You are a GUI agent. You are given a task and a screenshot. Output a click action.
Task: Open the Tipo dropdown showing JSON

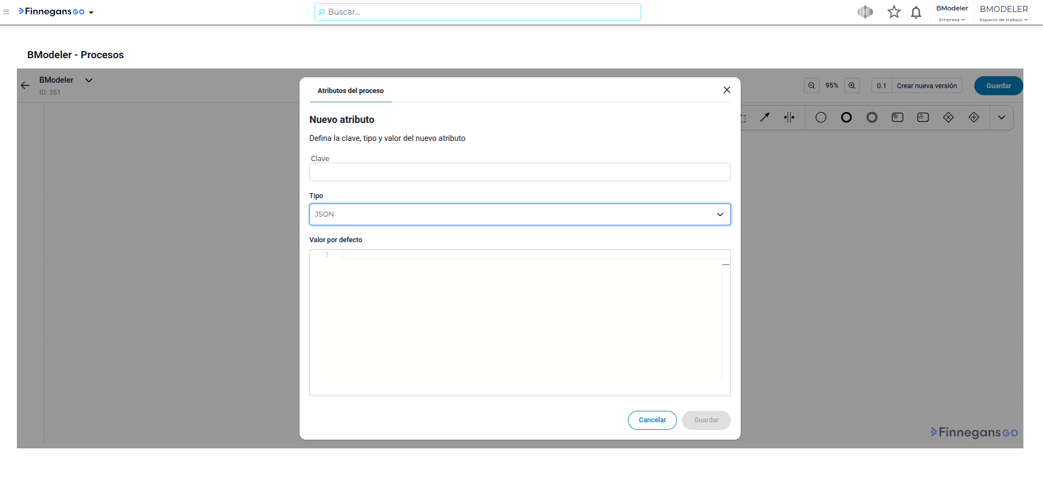coord(520,214)
